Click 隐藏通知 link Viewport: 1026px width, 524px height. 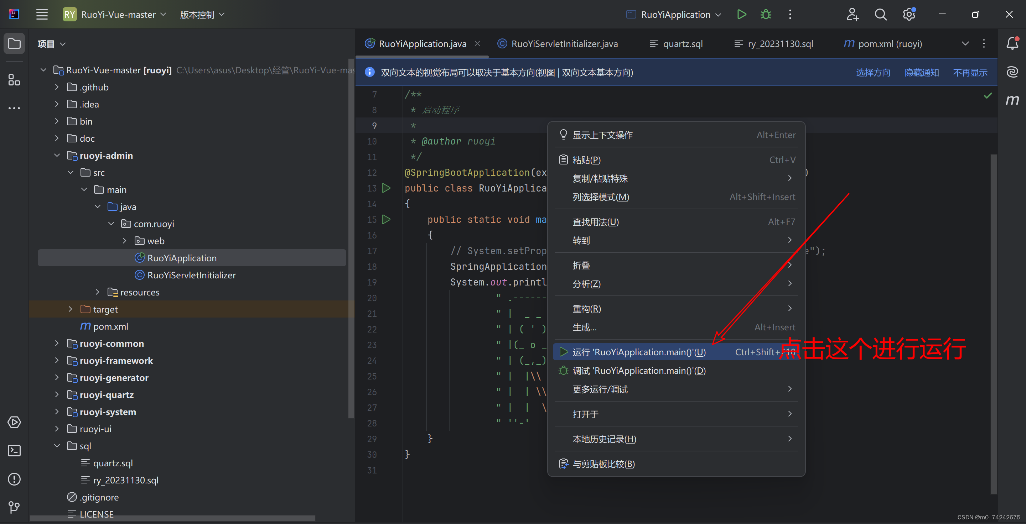[x=922, y=72]
